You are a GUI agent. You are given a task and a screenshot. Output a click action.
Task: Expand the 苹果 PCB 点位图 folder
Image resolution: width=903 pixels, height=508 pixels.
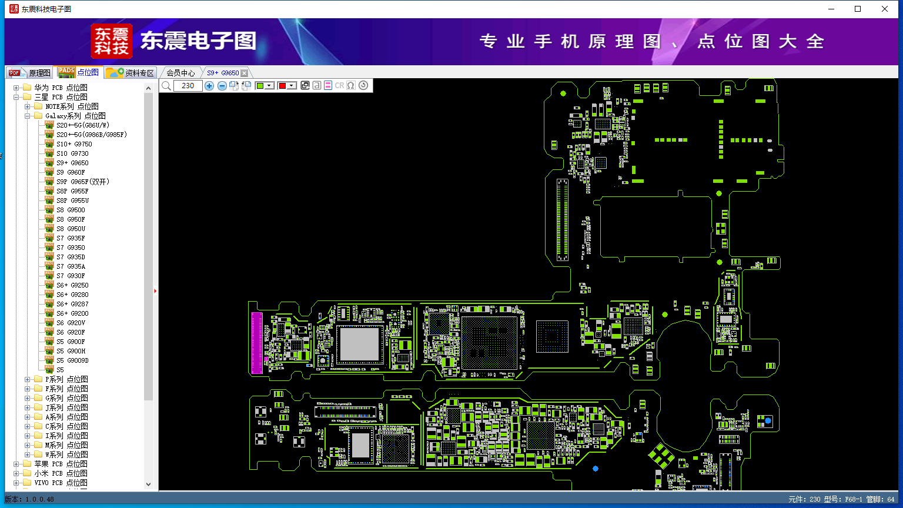[x=16, y=464]
